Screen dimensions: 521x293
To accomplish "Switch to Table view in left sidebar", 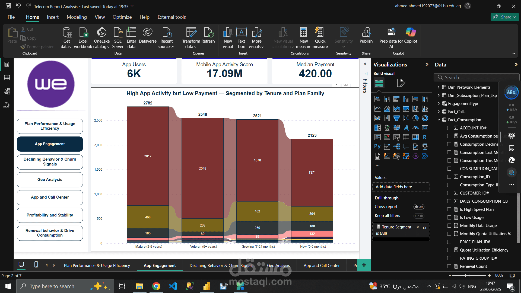I will tap(7, 78).
